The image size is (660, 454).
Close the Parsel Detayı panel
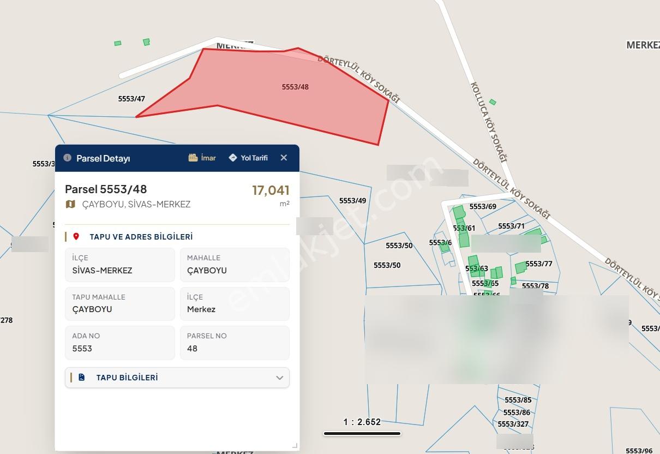[x=284, y=158]
